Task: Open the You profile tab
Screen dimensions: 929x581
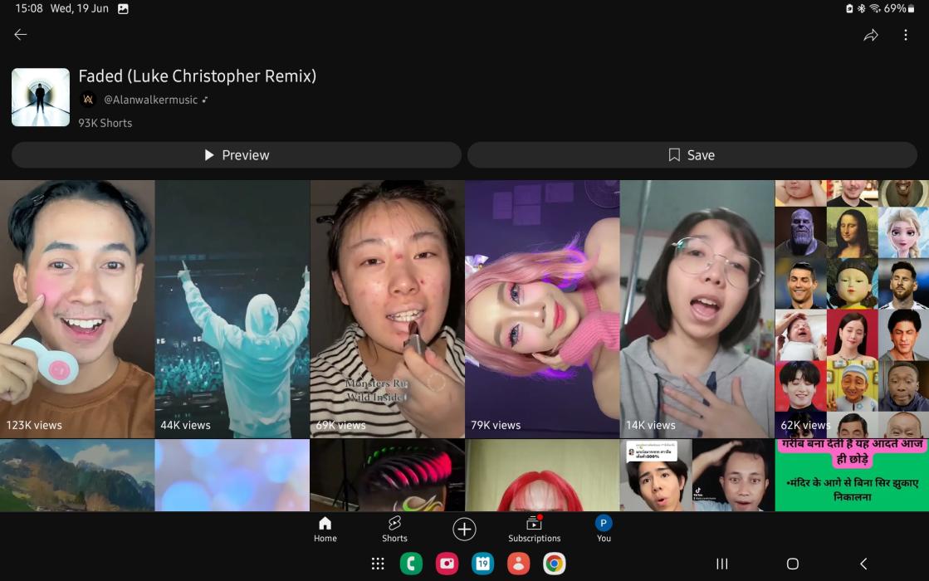Action: pyautogui.click(x=604, y=529)
